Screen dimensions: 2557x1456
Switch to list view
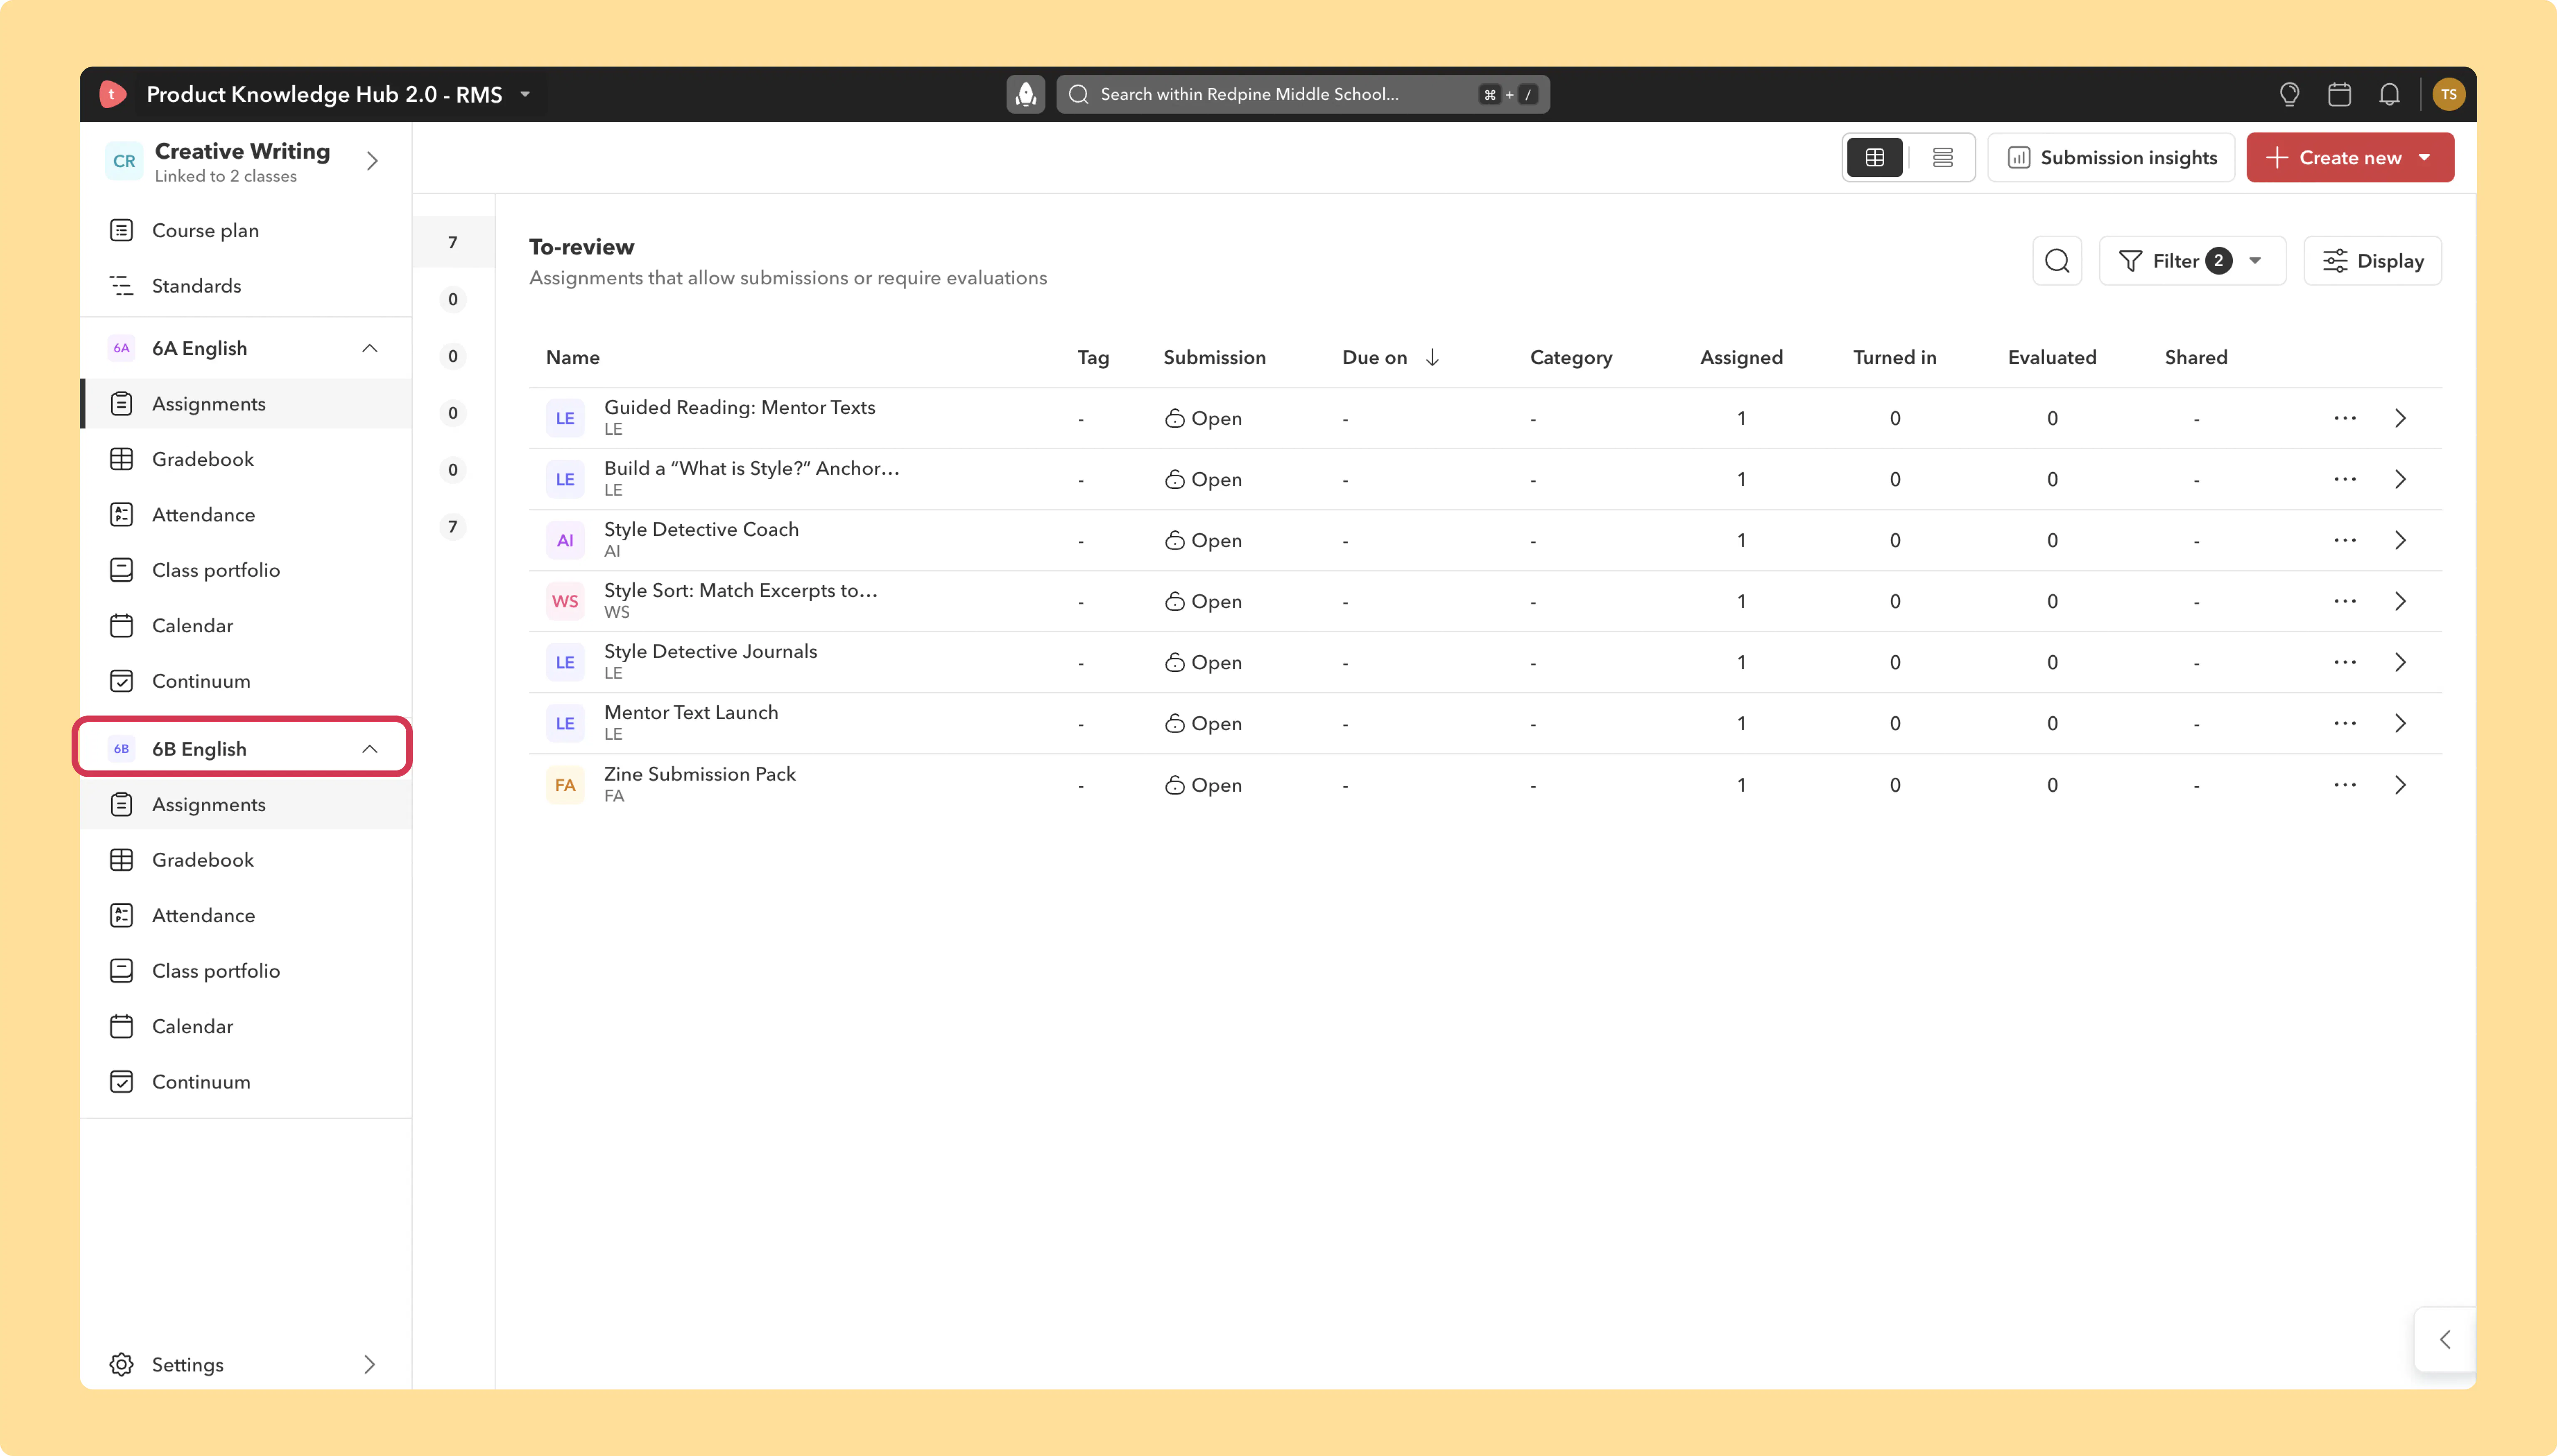tap(1943, 157)
